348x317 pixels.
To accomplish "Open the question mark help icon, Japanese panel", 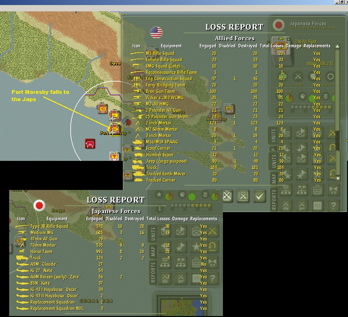I will pyautogui.click(x=212, y=278).
